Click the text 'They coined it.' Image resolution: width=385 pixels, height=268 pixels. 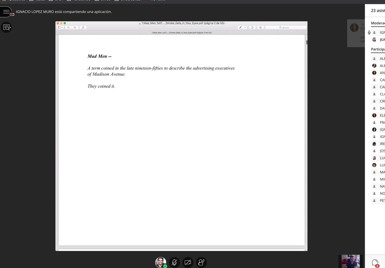[x=101, y=86]
